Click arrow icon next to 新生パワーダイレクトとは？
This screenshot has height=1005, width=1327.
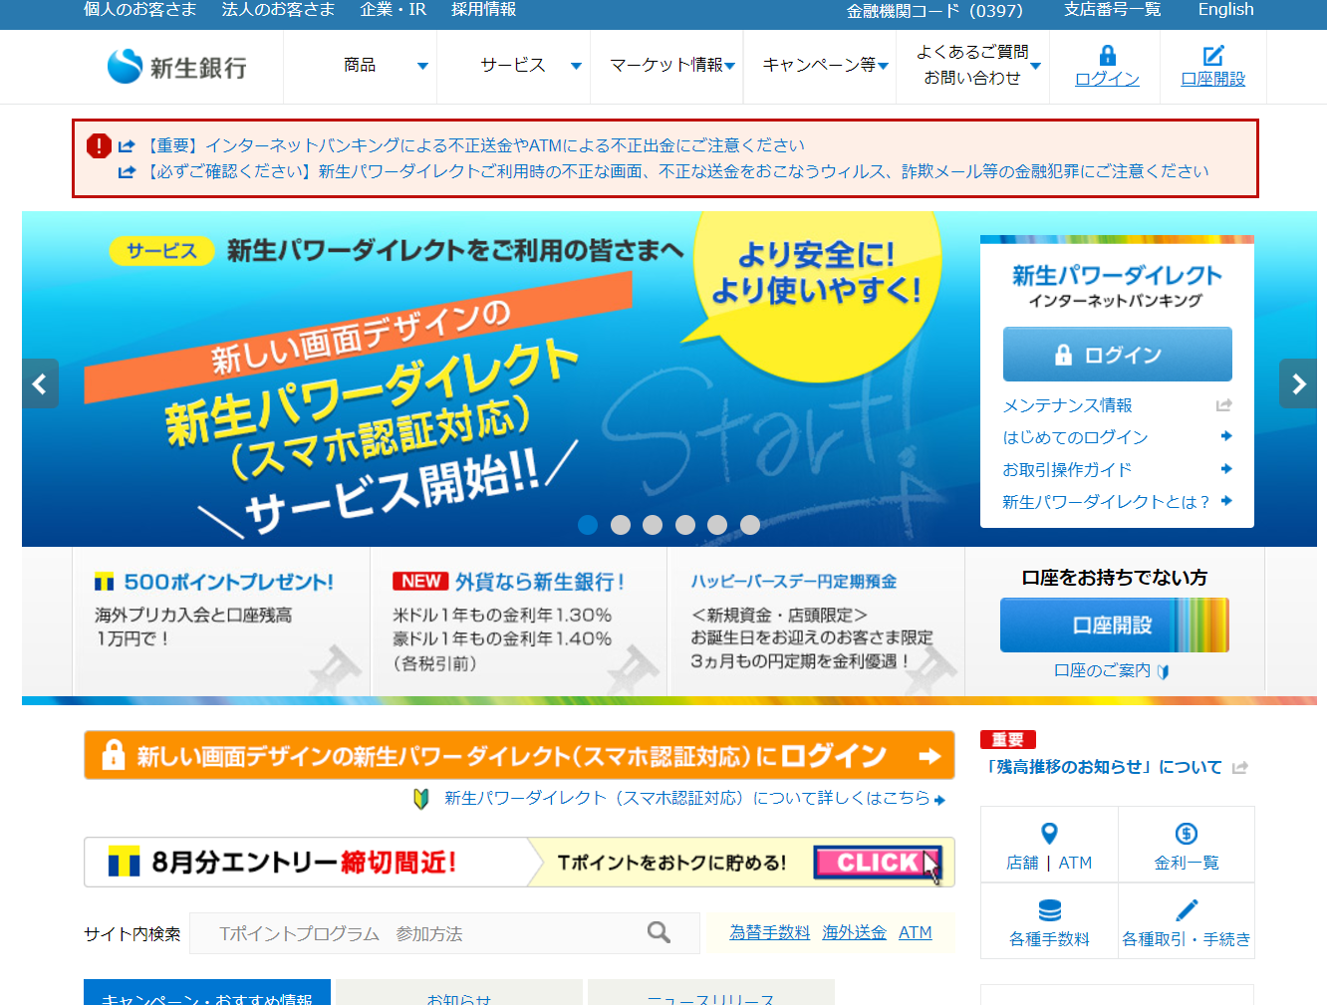tap(1226, 501)
